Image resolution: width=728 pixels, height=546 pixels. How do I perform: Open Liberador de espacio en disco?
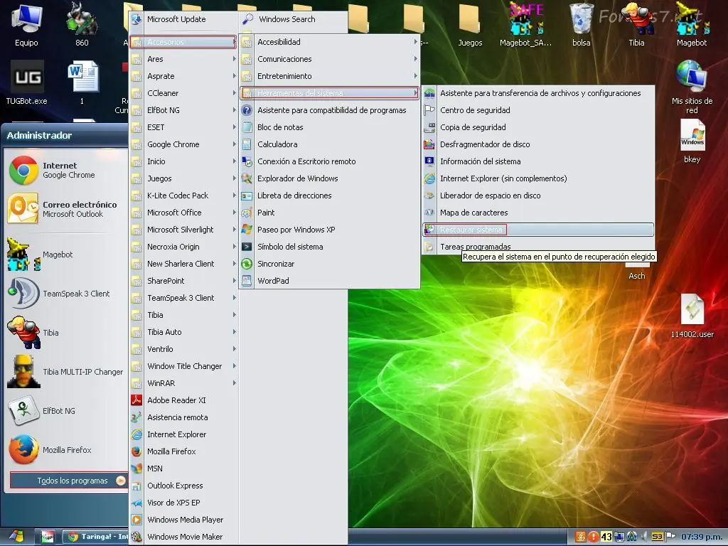click(537, 196)
